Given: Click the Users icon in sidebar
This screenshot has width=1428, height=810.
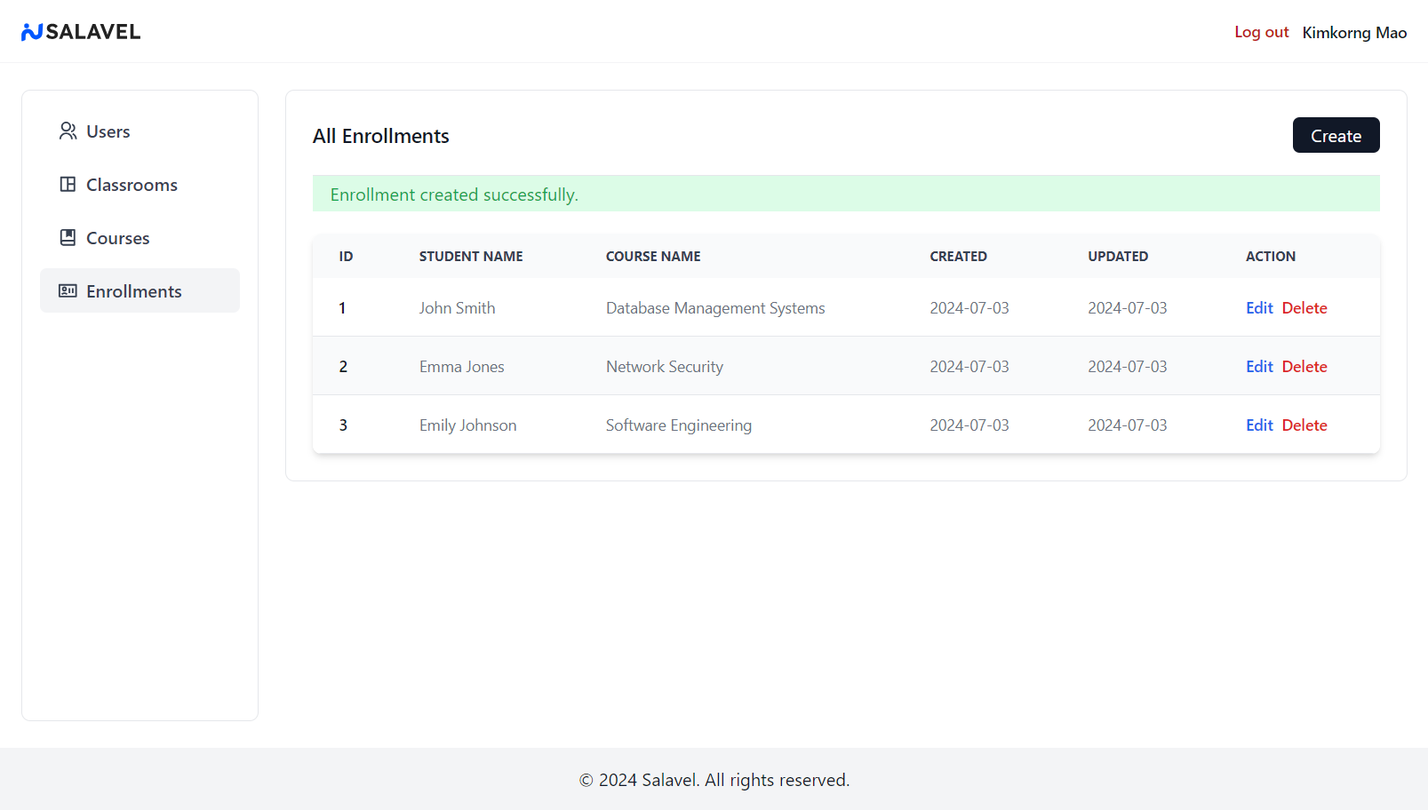Looking at the screenshot, I should tap(68, 131).
